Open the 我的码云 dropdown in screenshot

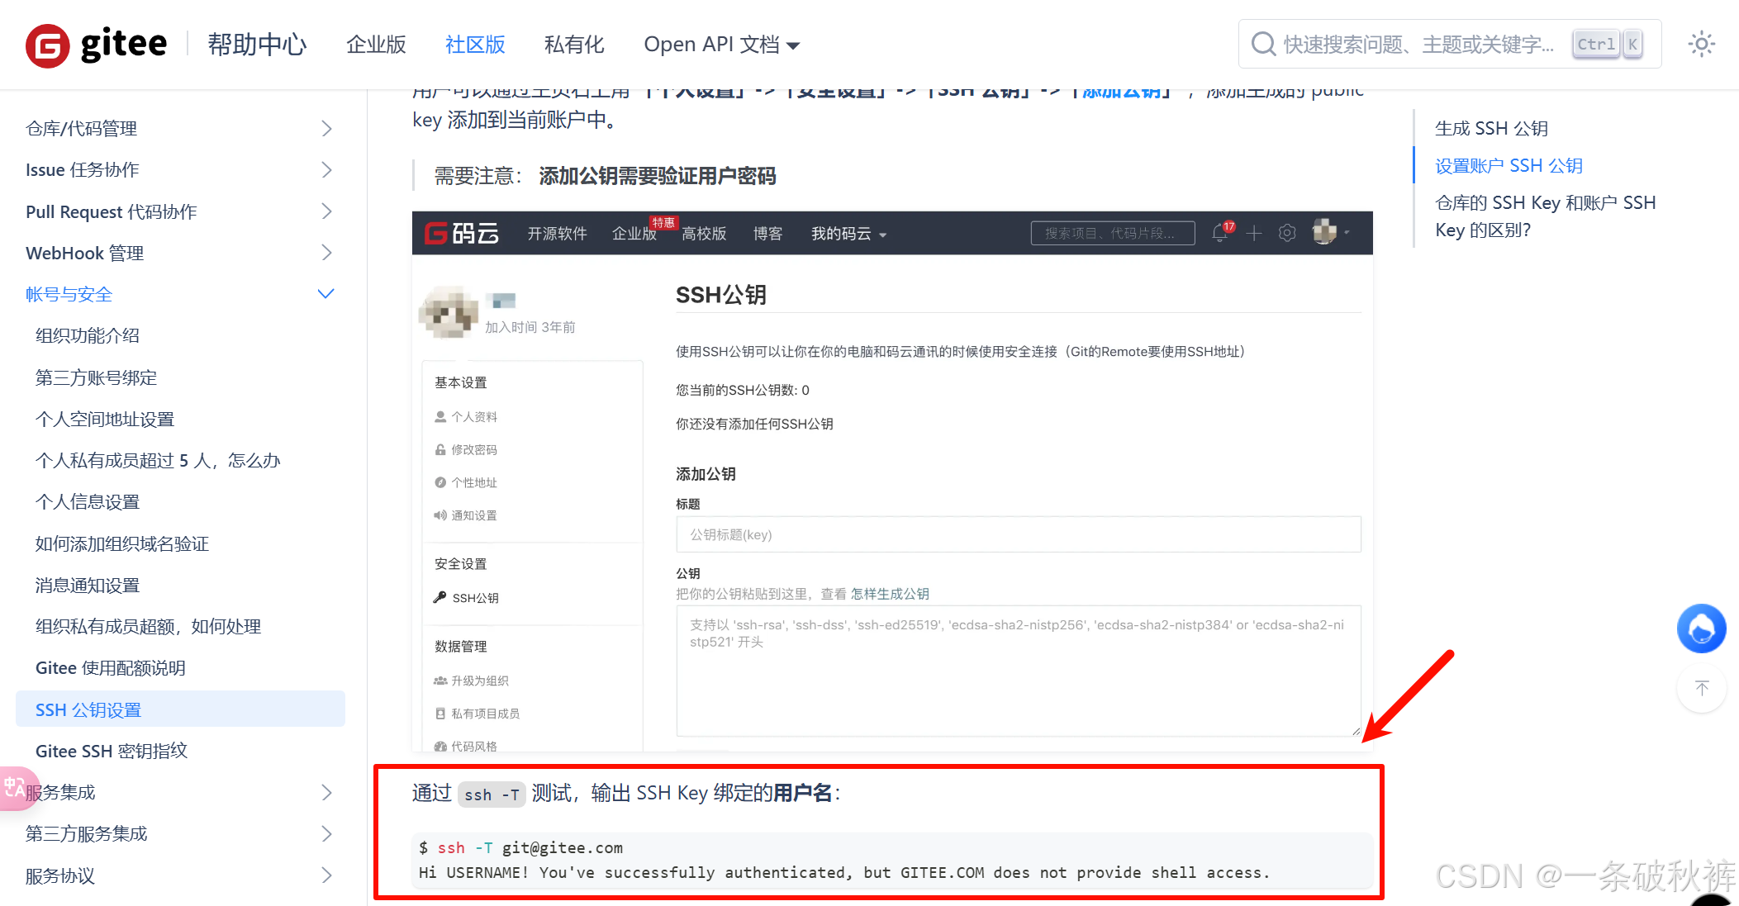[x=848, y=233]
